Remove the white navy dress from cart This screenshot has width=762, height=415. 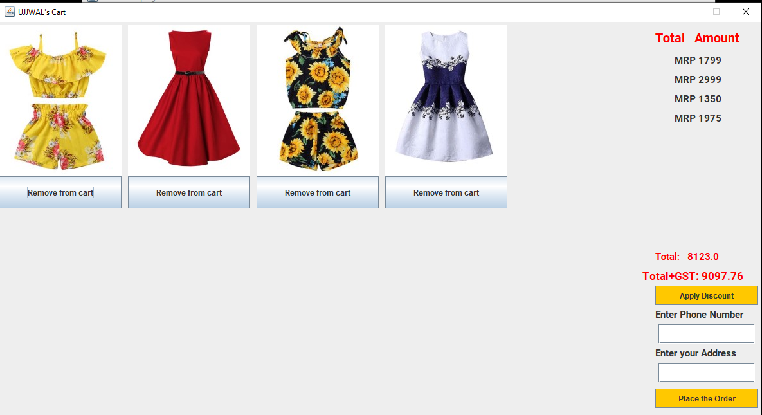pos(446,192)
